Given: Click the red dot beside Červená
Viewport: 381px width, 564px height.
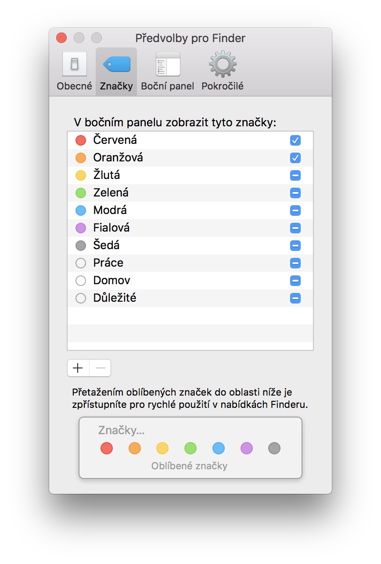Looking at the screenshot, I should point(81,140).
